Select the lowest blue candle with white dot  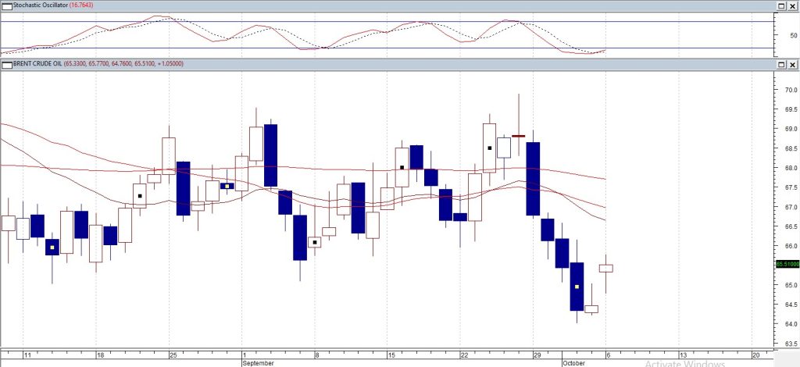577,286
